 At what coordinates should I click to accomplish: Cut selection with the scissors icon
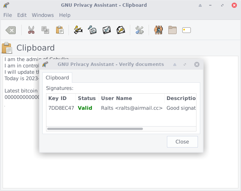click(x=31, y=30)
